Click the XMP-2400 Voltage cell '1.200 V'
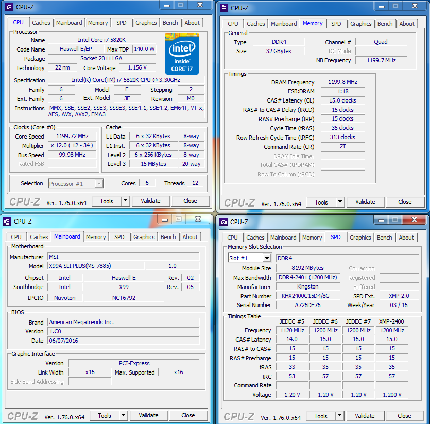 click(x=392, y=395)
